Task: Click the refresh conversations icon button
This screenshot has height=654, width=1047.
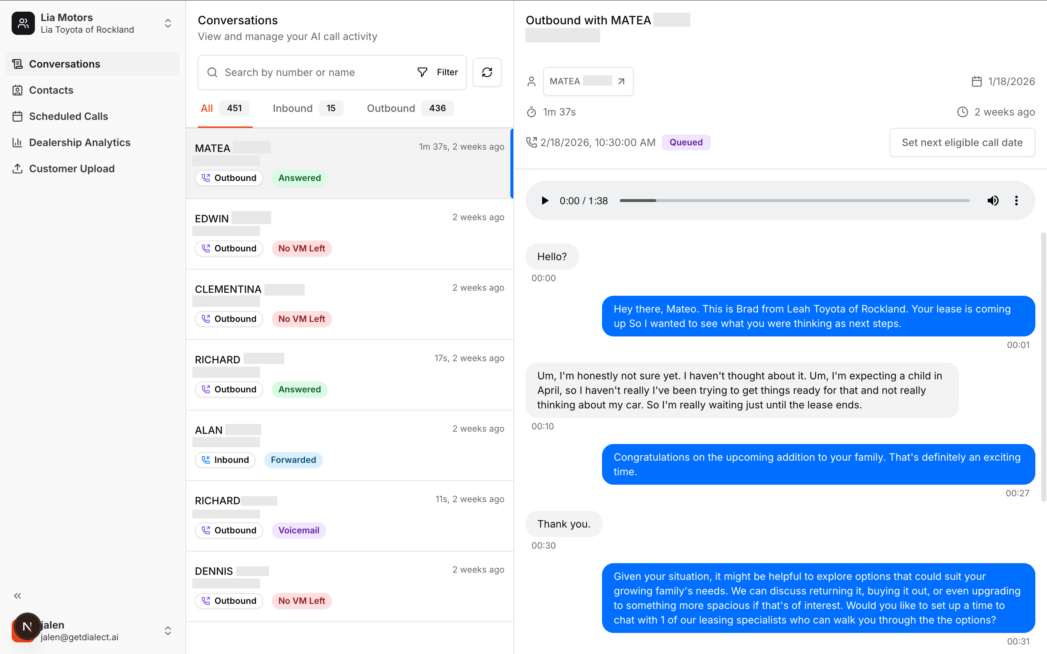Action: tap(487, 72)
